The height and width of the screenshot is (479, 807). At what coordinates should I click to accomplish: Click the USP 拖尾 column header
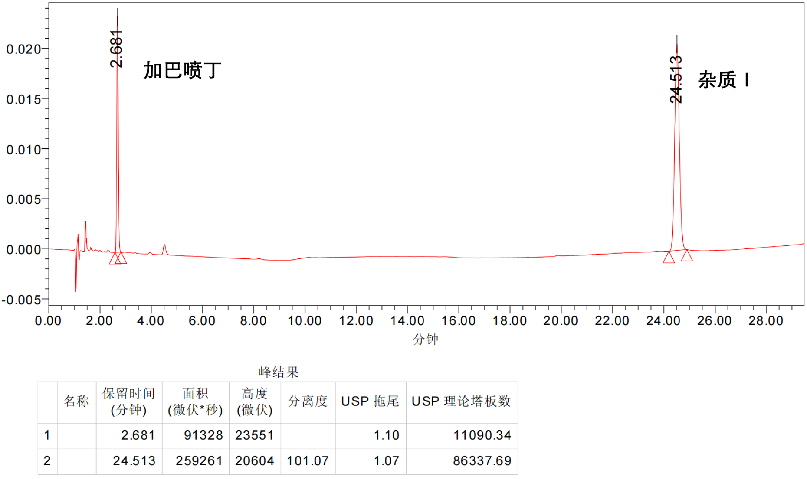370,402
